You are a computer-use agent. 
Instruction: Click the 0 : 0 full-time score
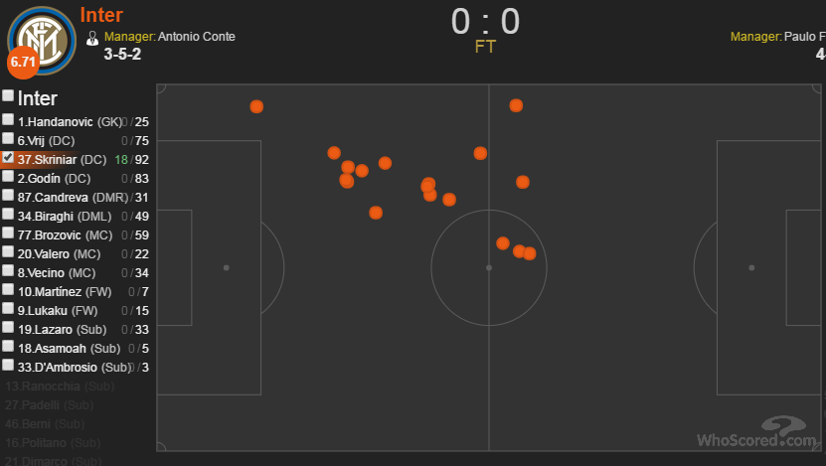tap(485, 22)
